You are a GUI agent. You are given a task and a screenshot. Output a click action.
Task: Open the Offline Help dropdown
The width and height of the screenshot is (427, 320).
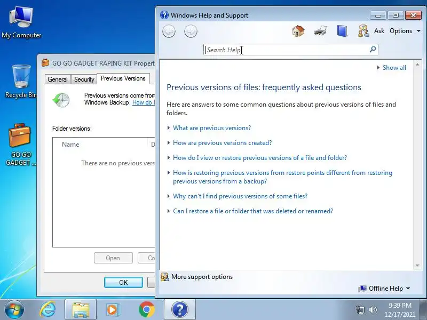(389, 289)
